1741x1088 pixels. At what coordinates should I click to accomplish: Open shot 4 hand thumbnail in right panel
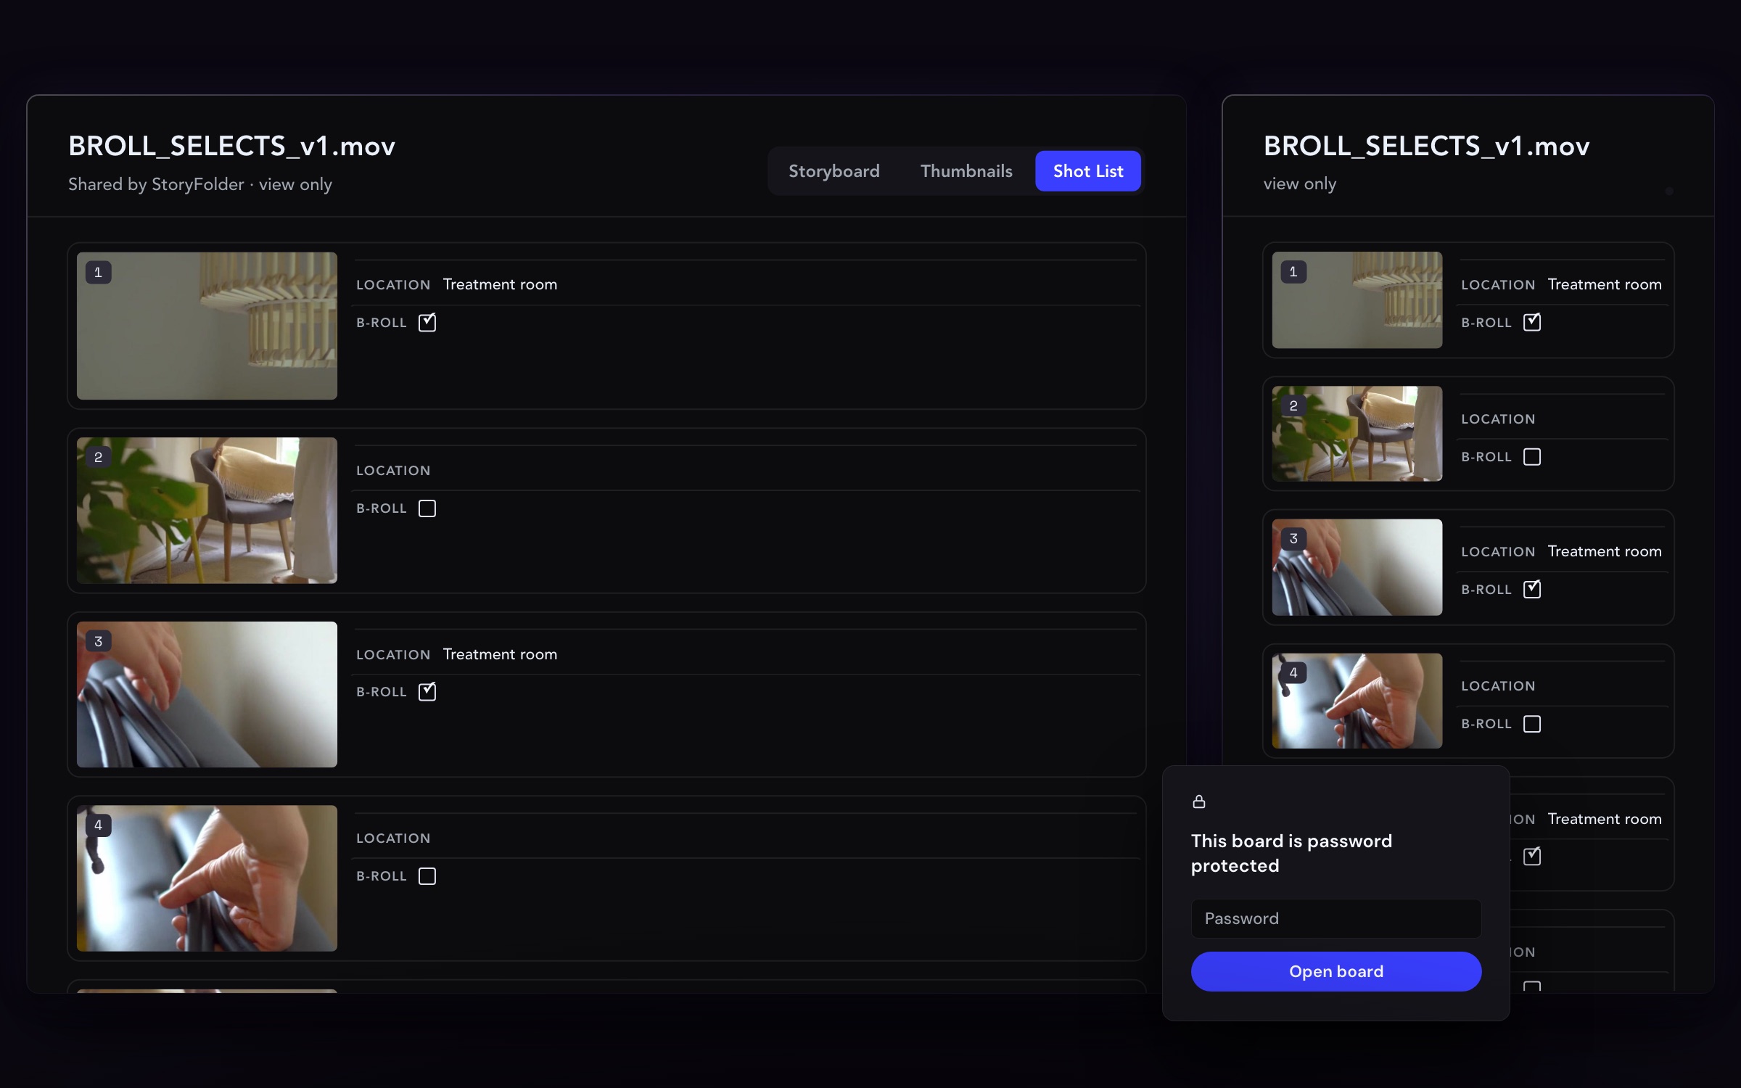1357,701
